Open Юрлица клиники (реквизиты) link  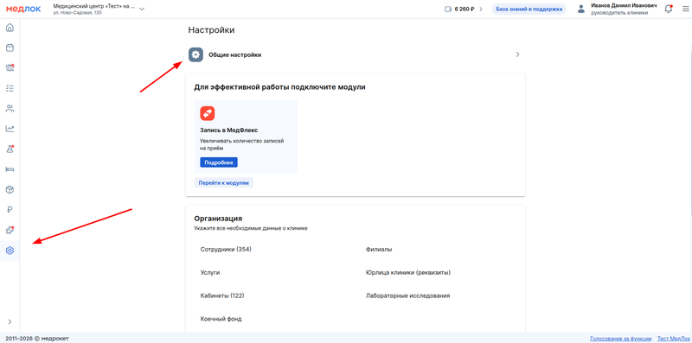(x=408, y=272)
